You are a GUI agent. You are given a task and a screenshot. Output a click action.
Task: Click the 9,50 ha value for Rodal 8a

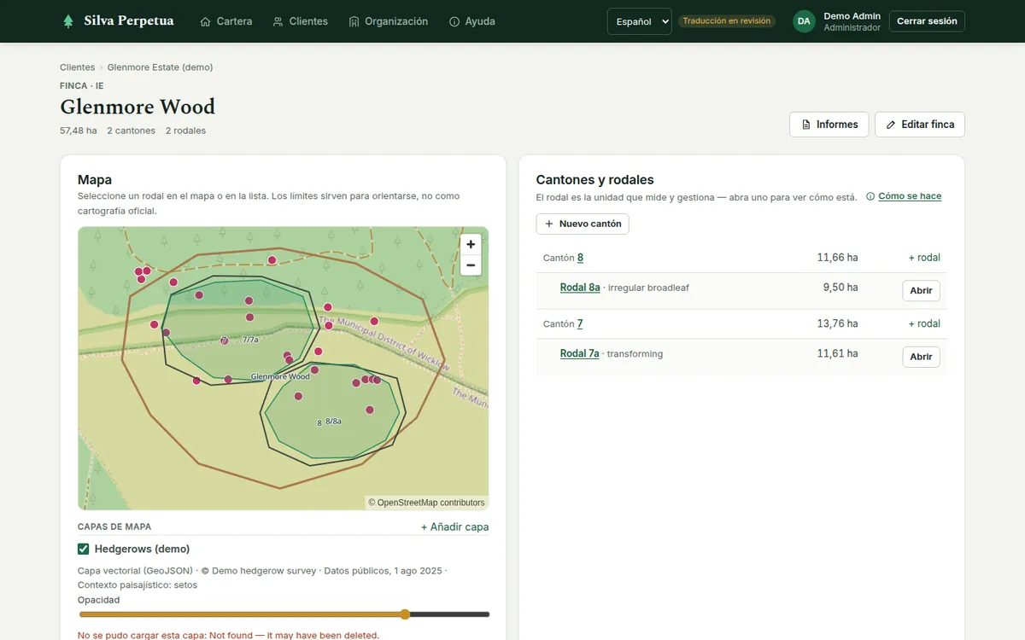point(840,288)
